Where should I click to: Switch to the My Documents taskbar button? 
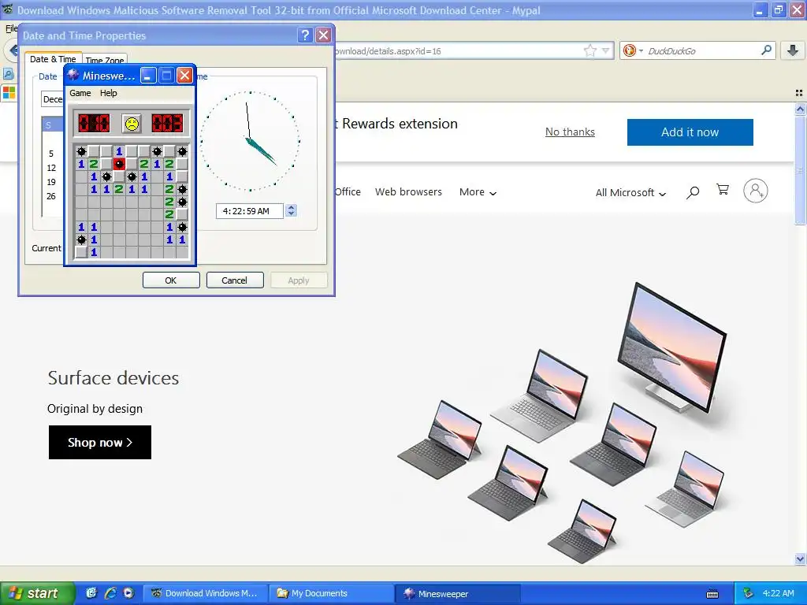[x=332, y=593]
